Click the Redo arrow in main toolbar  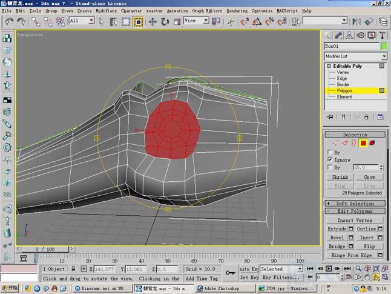21,21
